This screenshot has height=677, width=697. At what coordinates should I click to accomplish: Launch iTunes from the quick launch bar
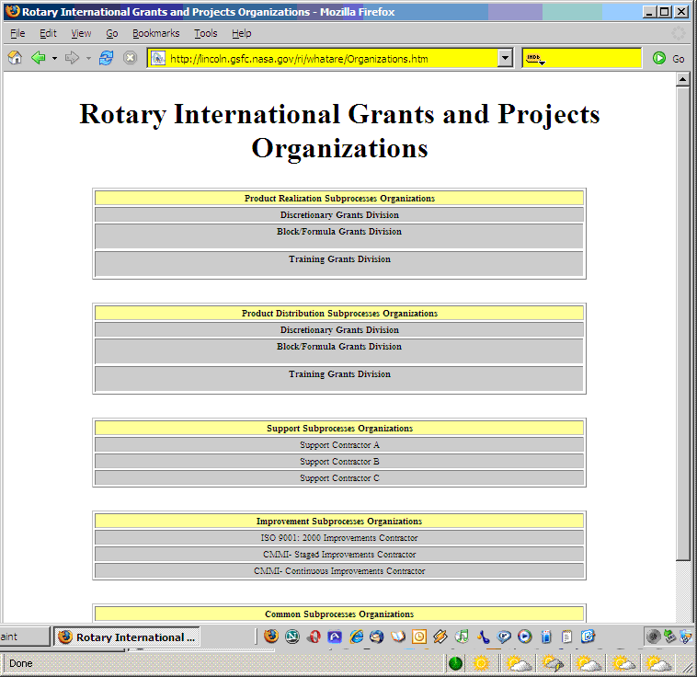[x=462, y=637]
